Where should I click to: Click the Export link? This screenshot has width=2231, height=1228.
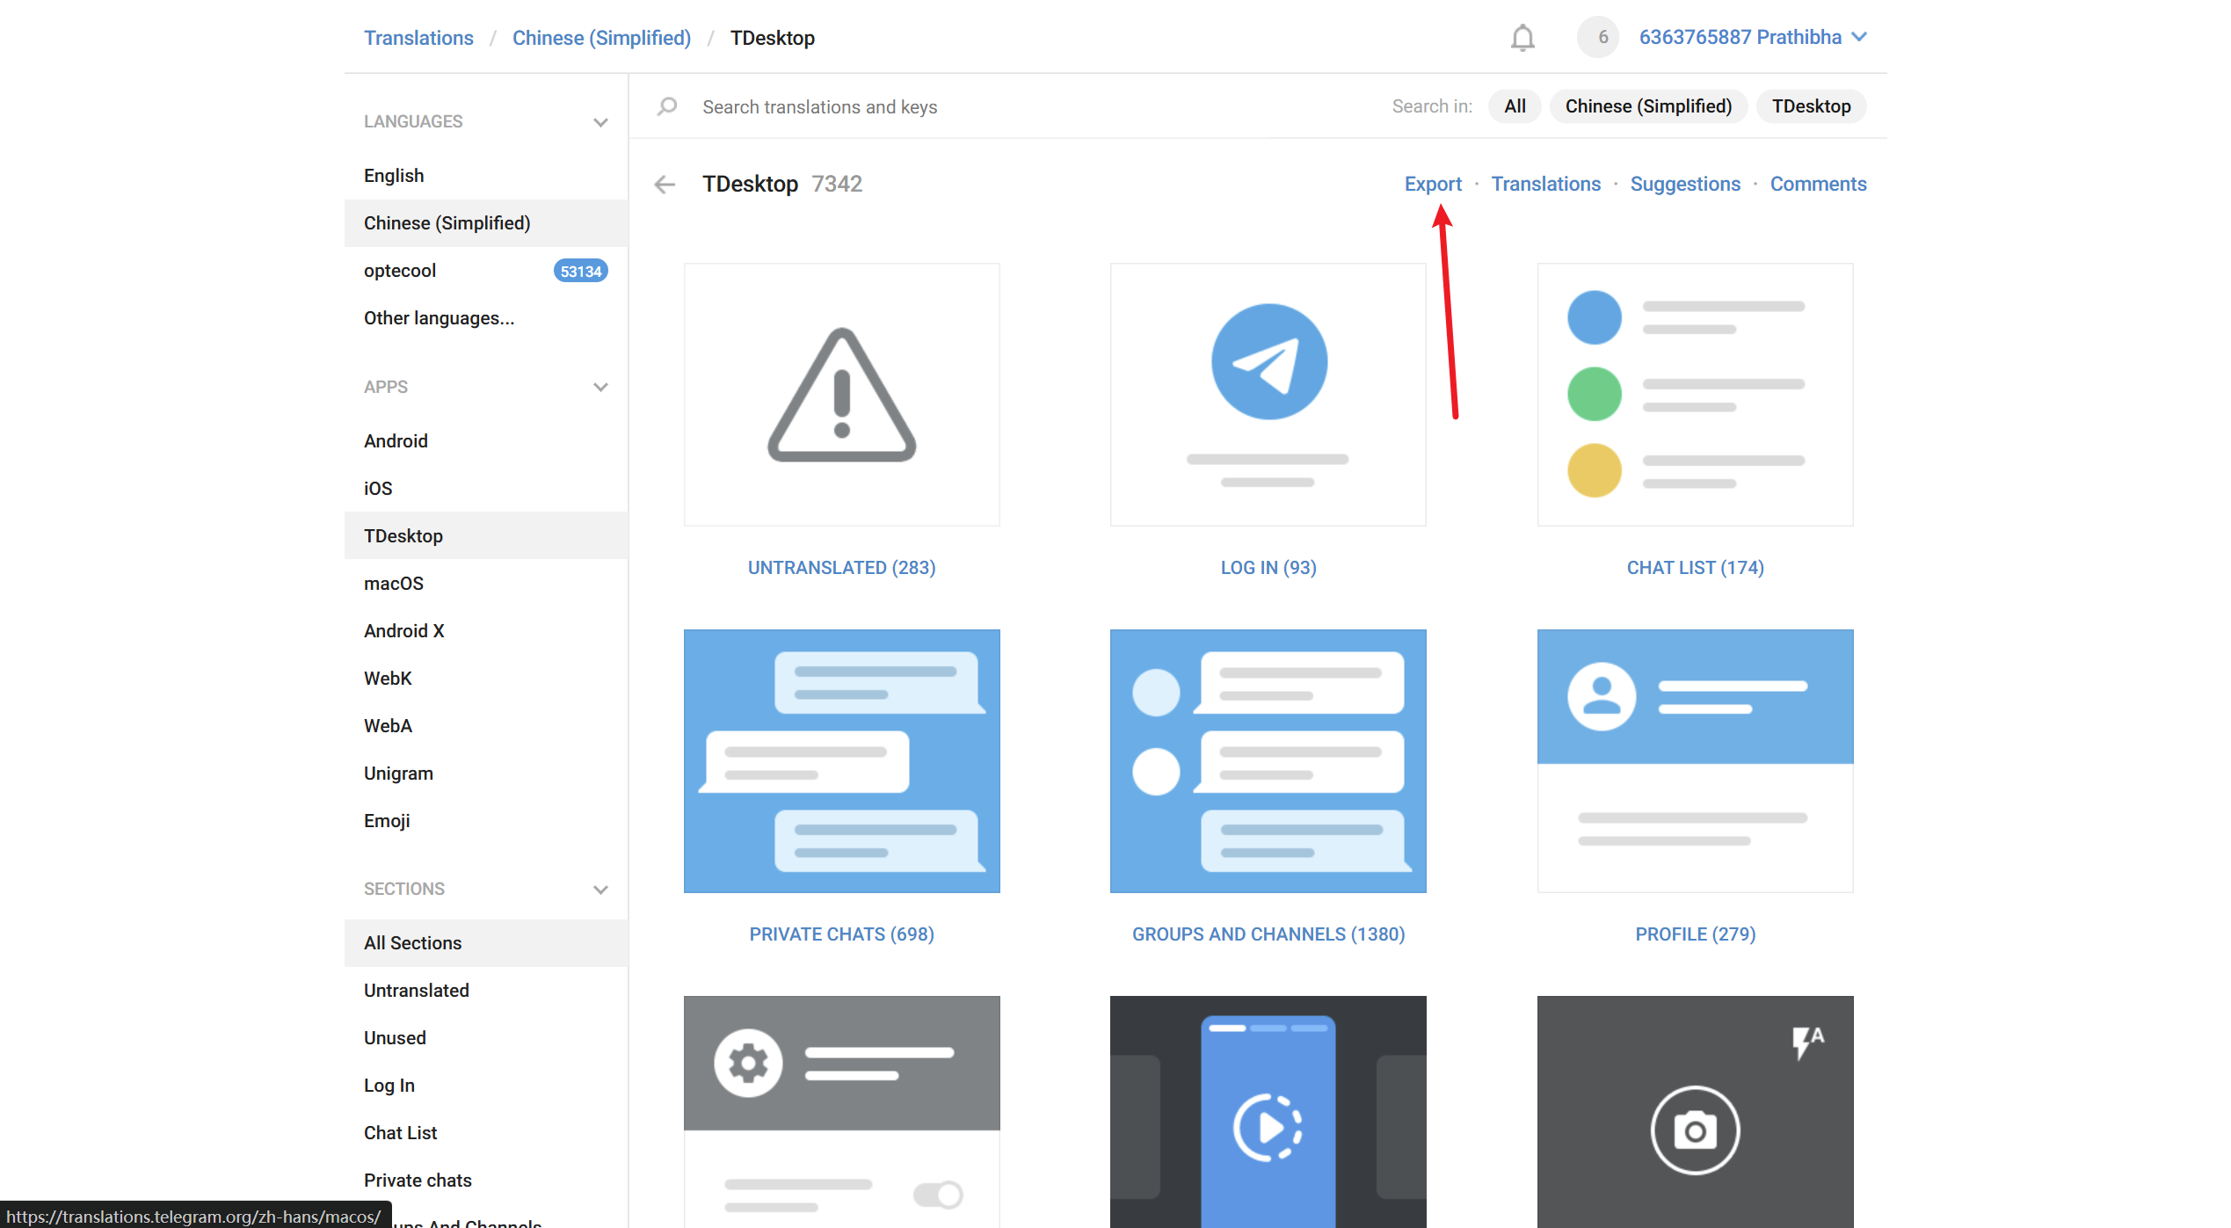click(1432, 185)
